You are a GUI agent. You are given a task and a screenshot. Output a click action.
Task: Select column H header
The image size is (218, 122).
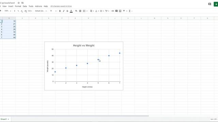click(x=89, y=18)
